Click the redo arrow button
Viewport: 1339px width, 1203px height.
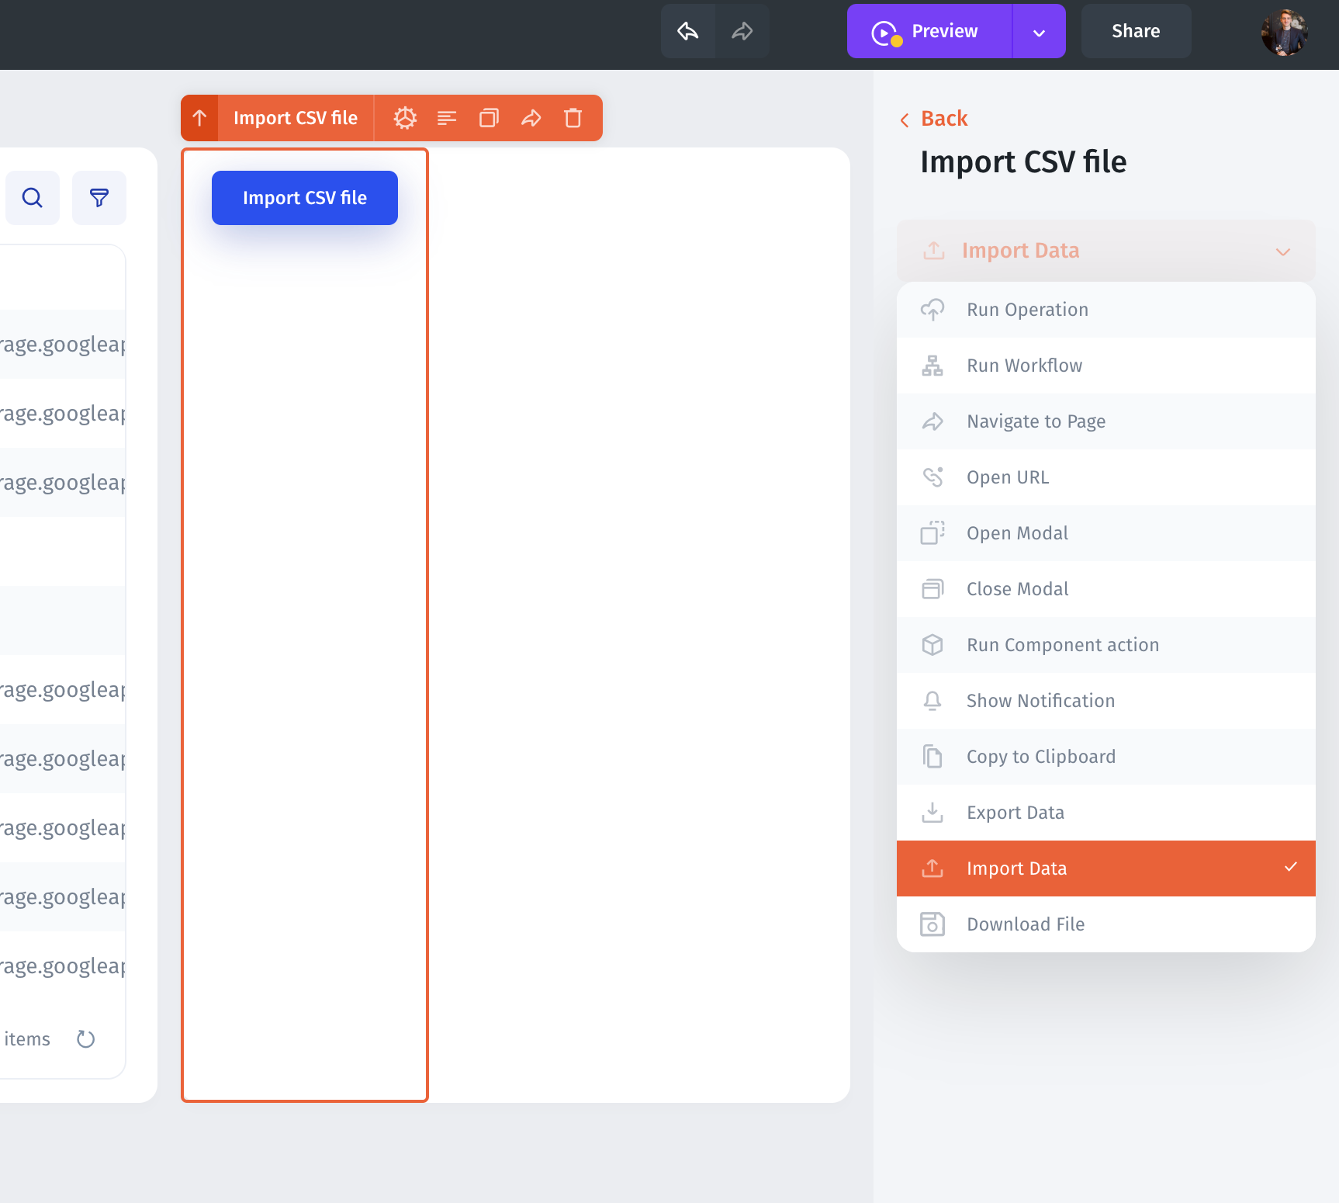742,31
